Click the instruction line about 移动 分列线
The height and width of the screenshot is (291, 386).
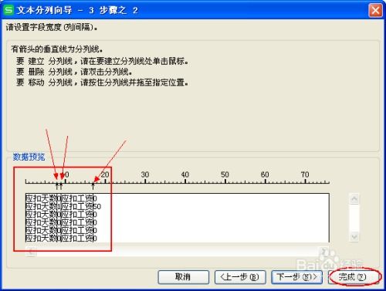[103, 83]
